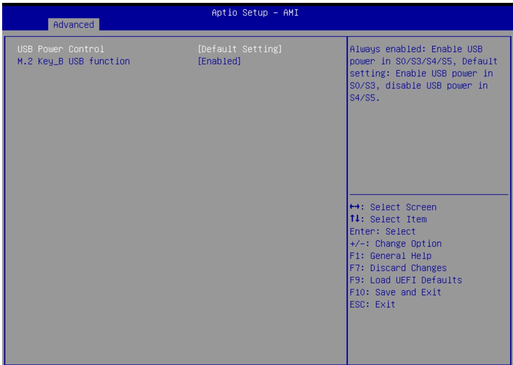Click the [Default Setting] value

tap(240, 49)
